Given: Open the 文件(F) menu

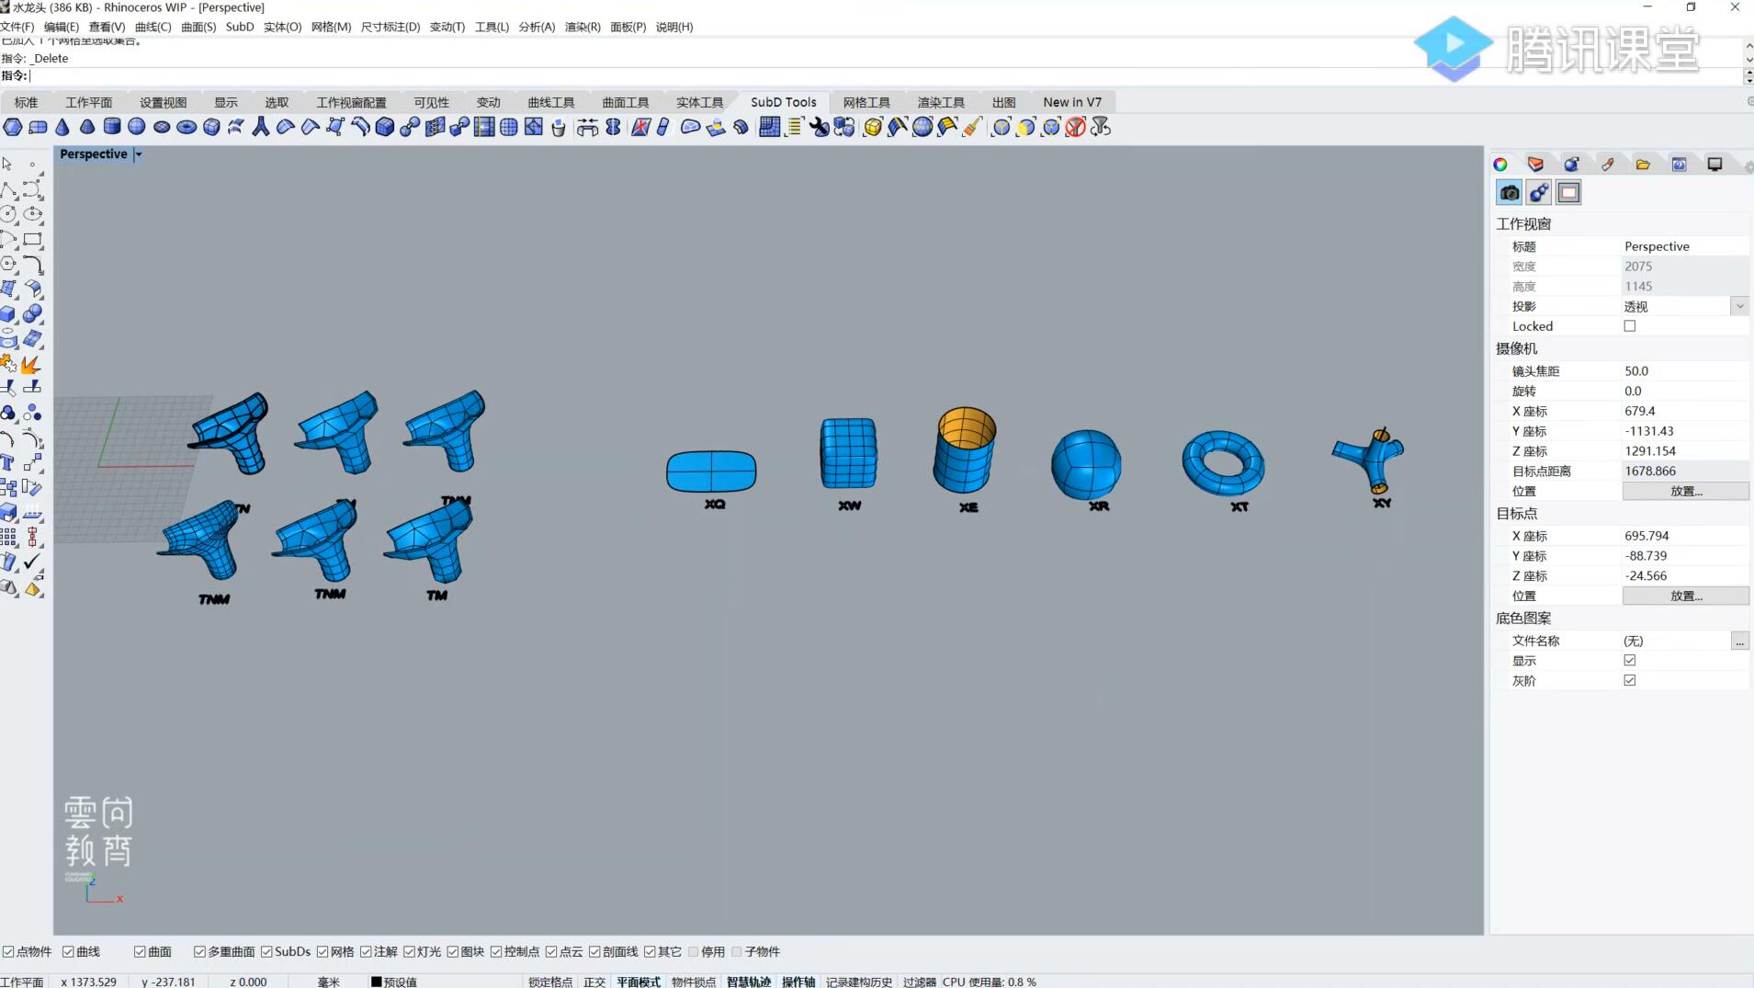Looking at the screenshot, I should (x=17, y=27).
